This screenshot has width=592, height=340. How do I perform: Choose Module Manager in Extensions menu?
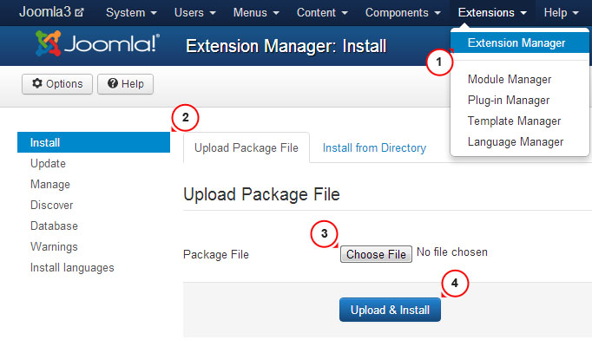pos(510,79)
